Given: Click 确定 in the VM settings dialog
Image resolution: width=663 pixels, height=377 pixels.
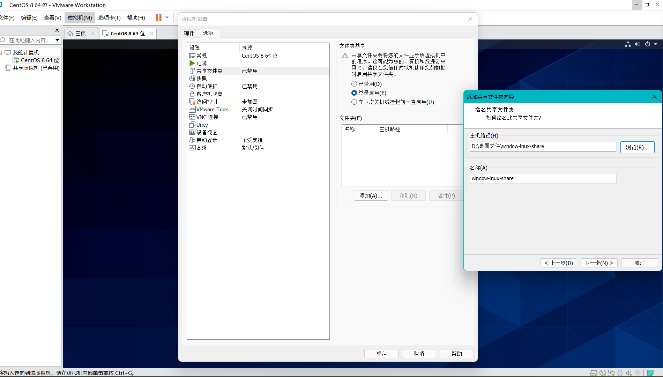Looking at the screenshot, I should click(381, 354).
